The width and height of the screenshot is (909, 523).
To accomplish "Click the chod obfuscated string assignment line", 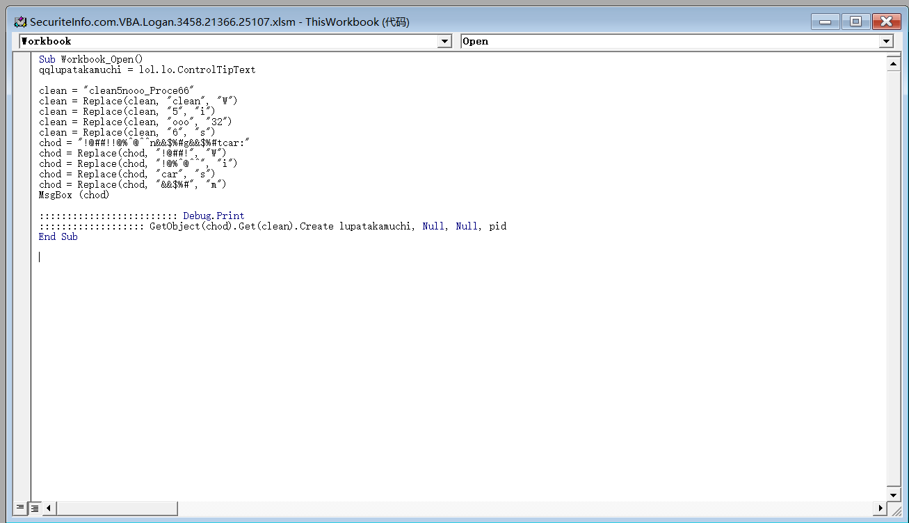I will pyautogui.click(x=145, y=143).
